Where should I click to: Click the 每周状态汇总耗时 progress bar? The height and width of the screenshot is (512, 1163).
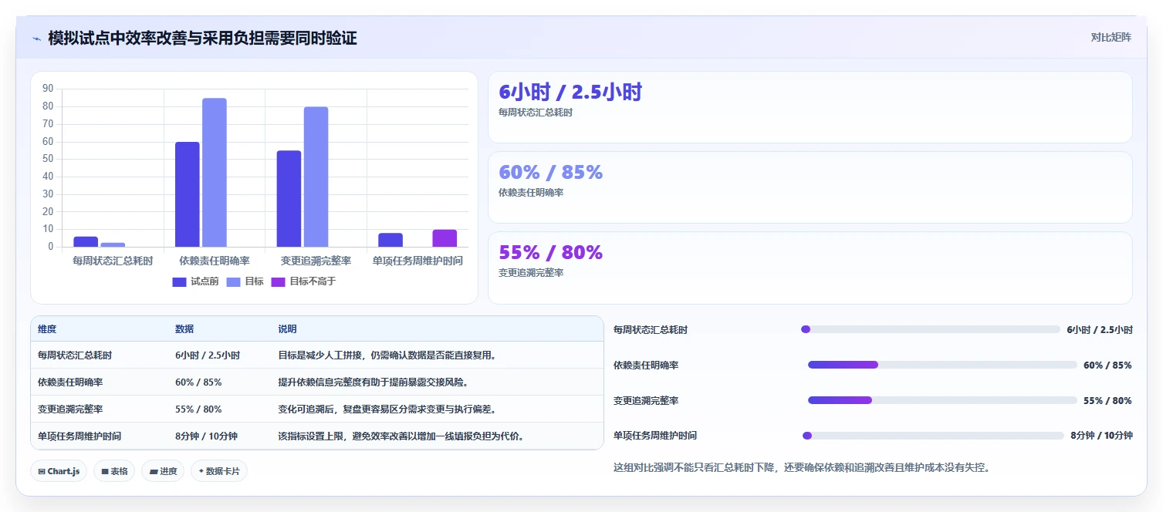(931, 329)
